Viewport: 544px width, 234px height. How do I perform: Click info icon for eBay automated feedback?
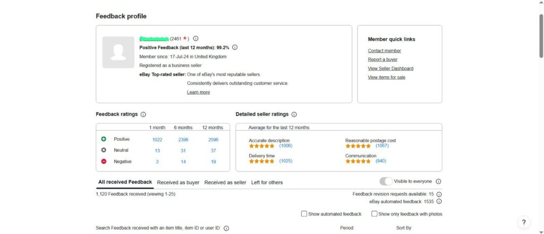[439, 202]
